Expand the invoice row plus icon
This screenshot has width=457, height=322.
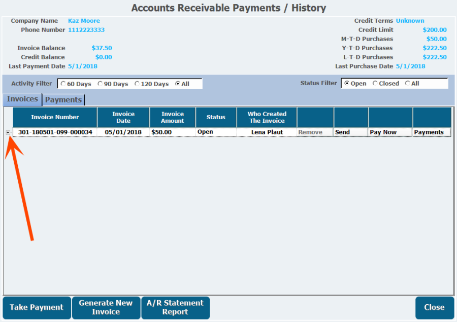pyautogui.click(x=8, y=132)
